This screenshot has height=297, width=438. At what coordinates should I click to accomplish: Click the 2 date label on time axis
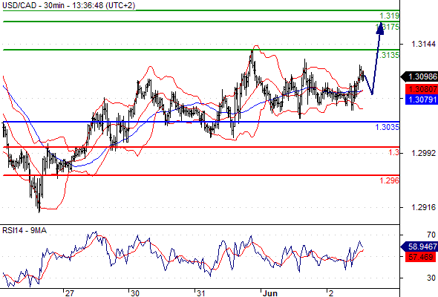point(331,293)
